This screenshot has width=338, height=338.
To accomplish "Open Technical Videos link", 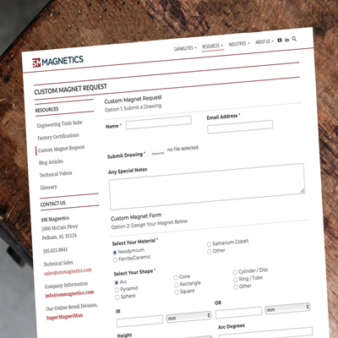I will (56, 174).
